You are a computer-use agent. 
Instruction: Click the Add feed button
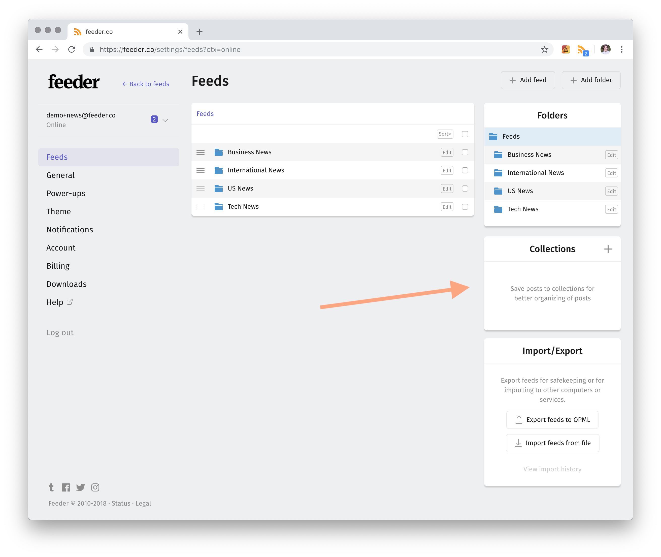point(527,80)
